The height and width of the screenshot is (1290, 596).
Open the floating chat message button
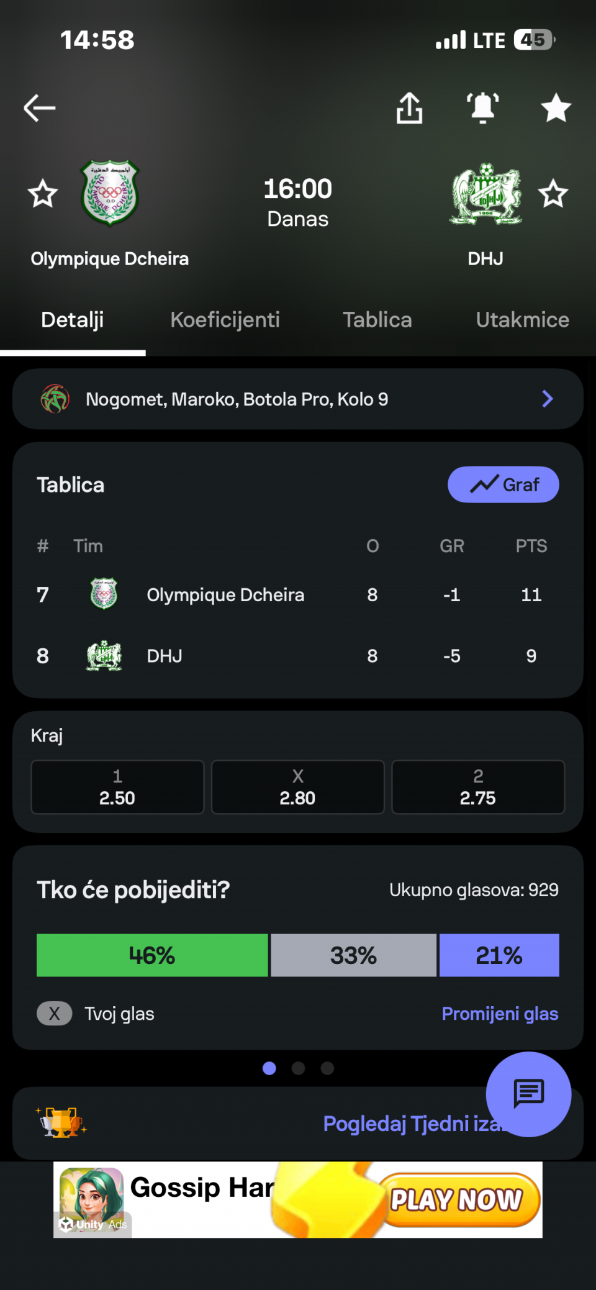[x=528, y=1094]
